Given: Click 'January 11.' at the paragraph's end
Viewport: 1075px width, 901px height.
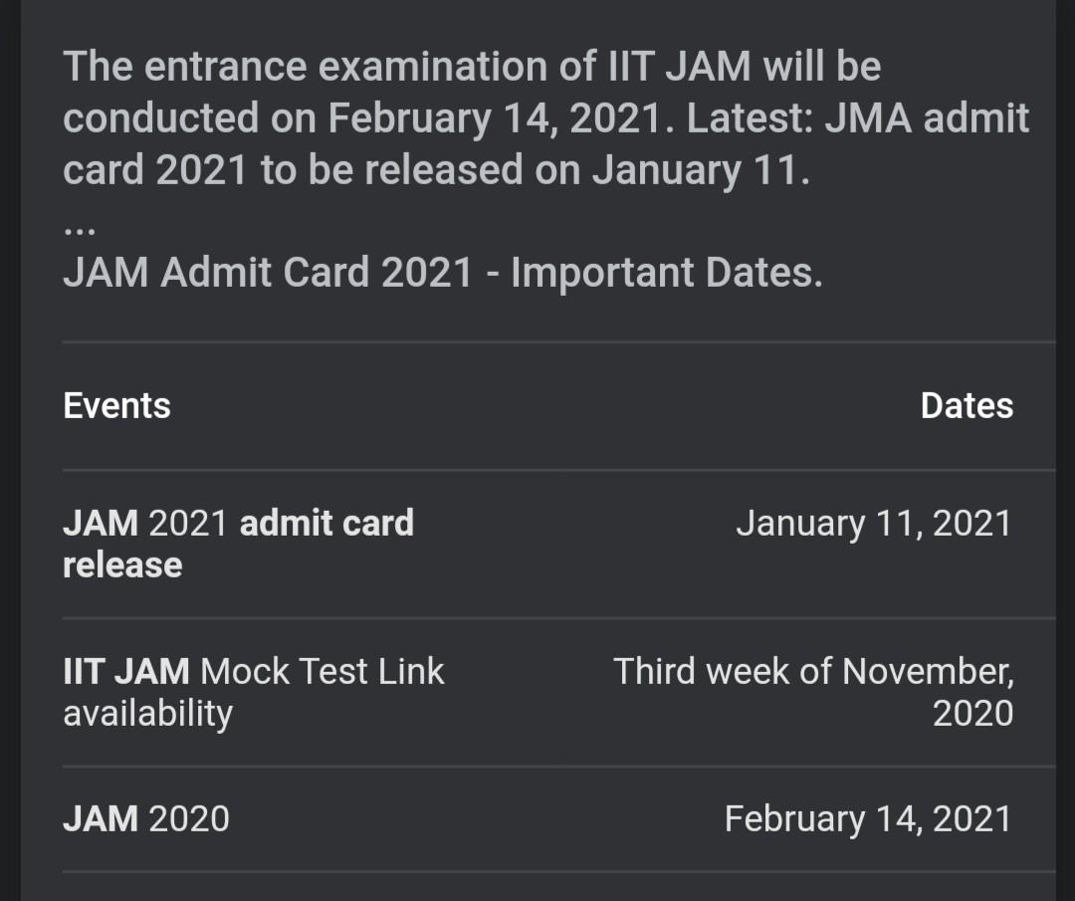Looking at the screenshot, I should coord(701,170).
